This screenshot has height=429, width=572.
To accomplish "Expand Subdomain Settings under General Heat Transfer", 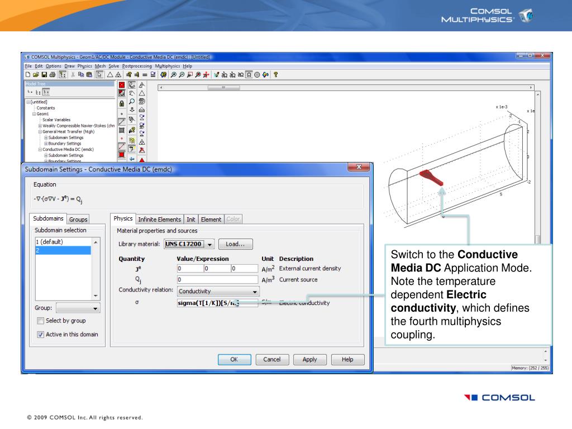I will click(46, 137).
